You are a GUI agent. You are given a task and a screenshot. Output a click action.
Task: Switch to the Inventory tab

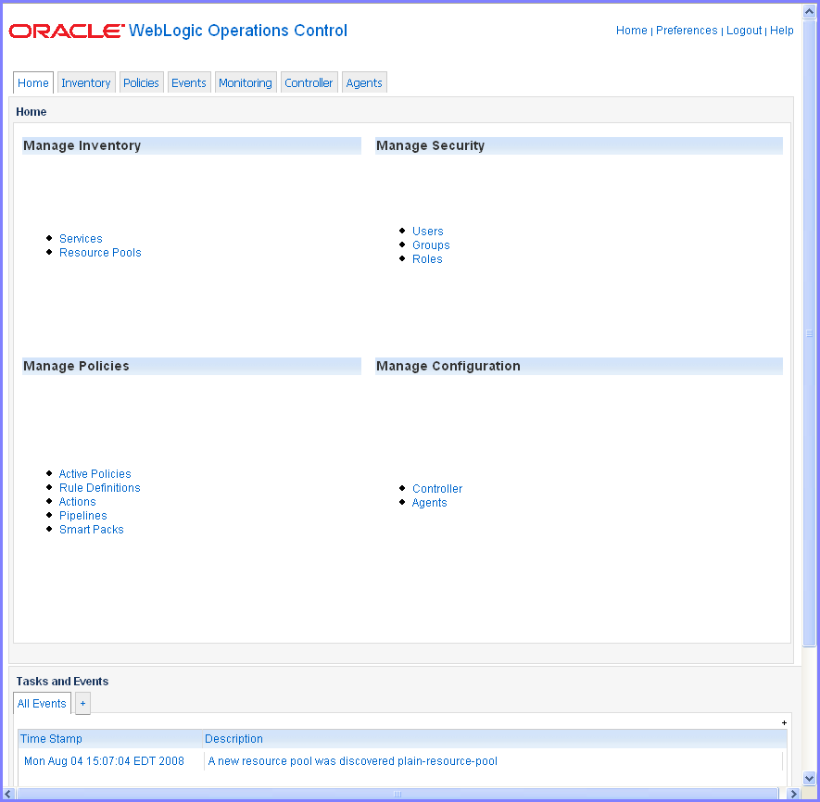tap(86, 82)
